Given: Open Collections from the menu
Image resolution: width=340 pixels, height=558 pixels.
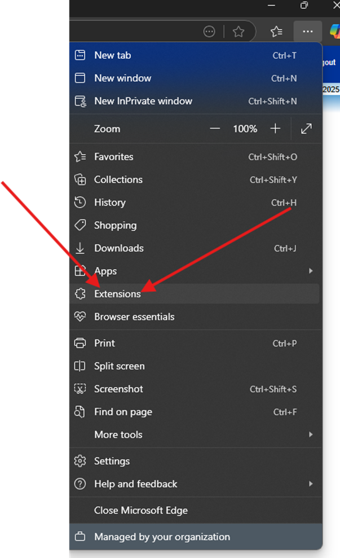Looking at the screenshot, I should (x=196, y=179).
